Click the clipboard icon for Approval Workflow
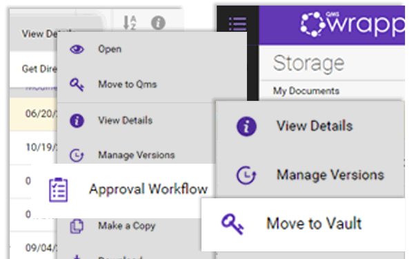Viewport: 414px width, 259px height. [x=59, y=190]
